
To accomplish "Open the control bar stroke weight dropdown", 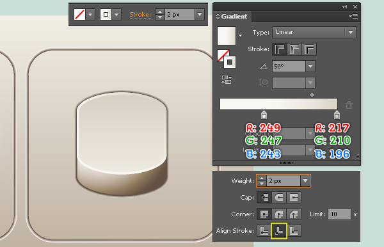I will 200,15.
